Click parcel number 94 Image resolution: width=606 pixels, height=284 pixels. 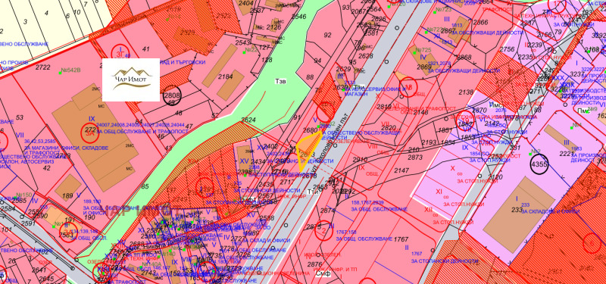tap(317, 61)
